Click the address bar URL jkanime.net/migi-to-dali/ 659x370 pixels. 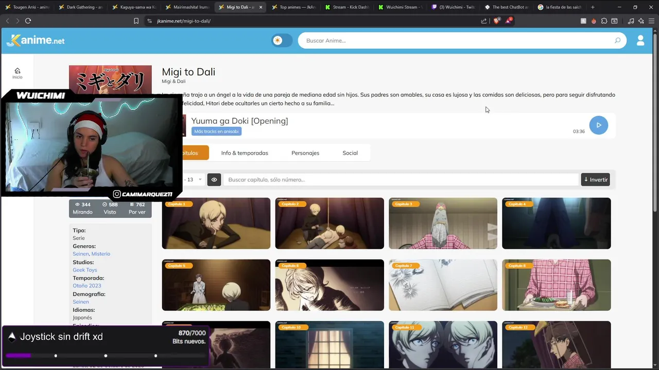(x=184, y=21)
